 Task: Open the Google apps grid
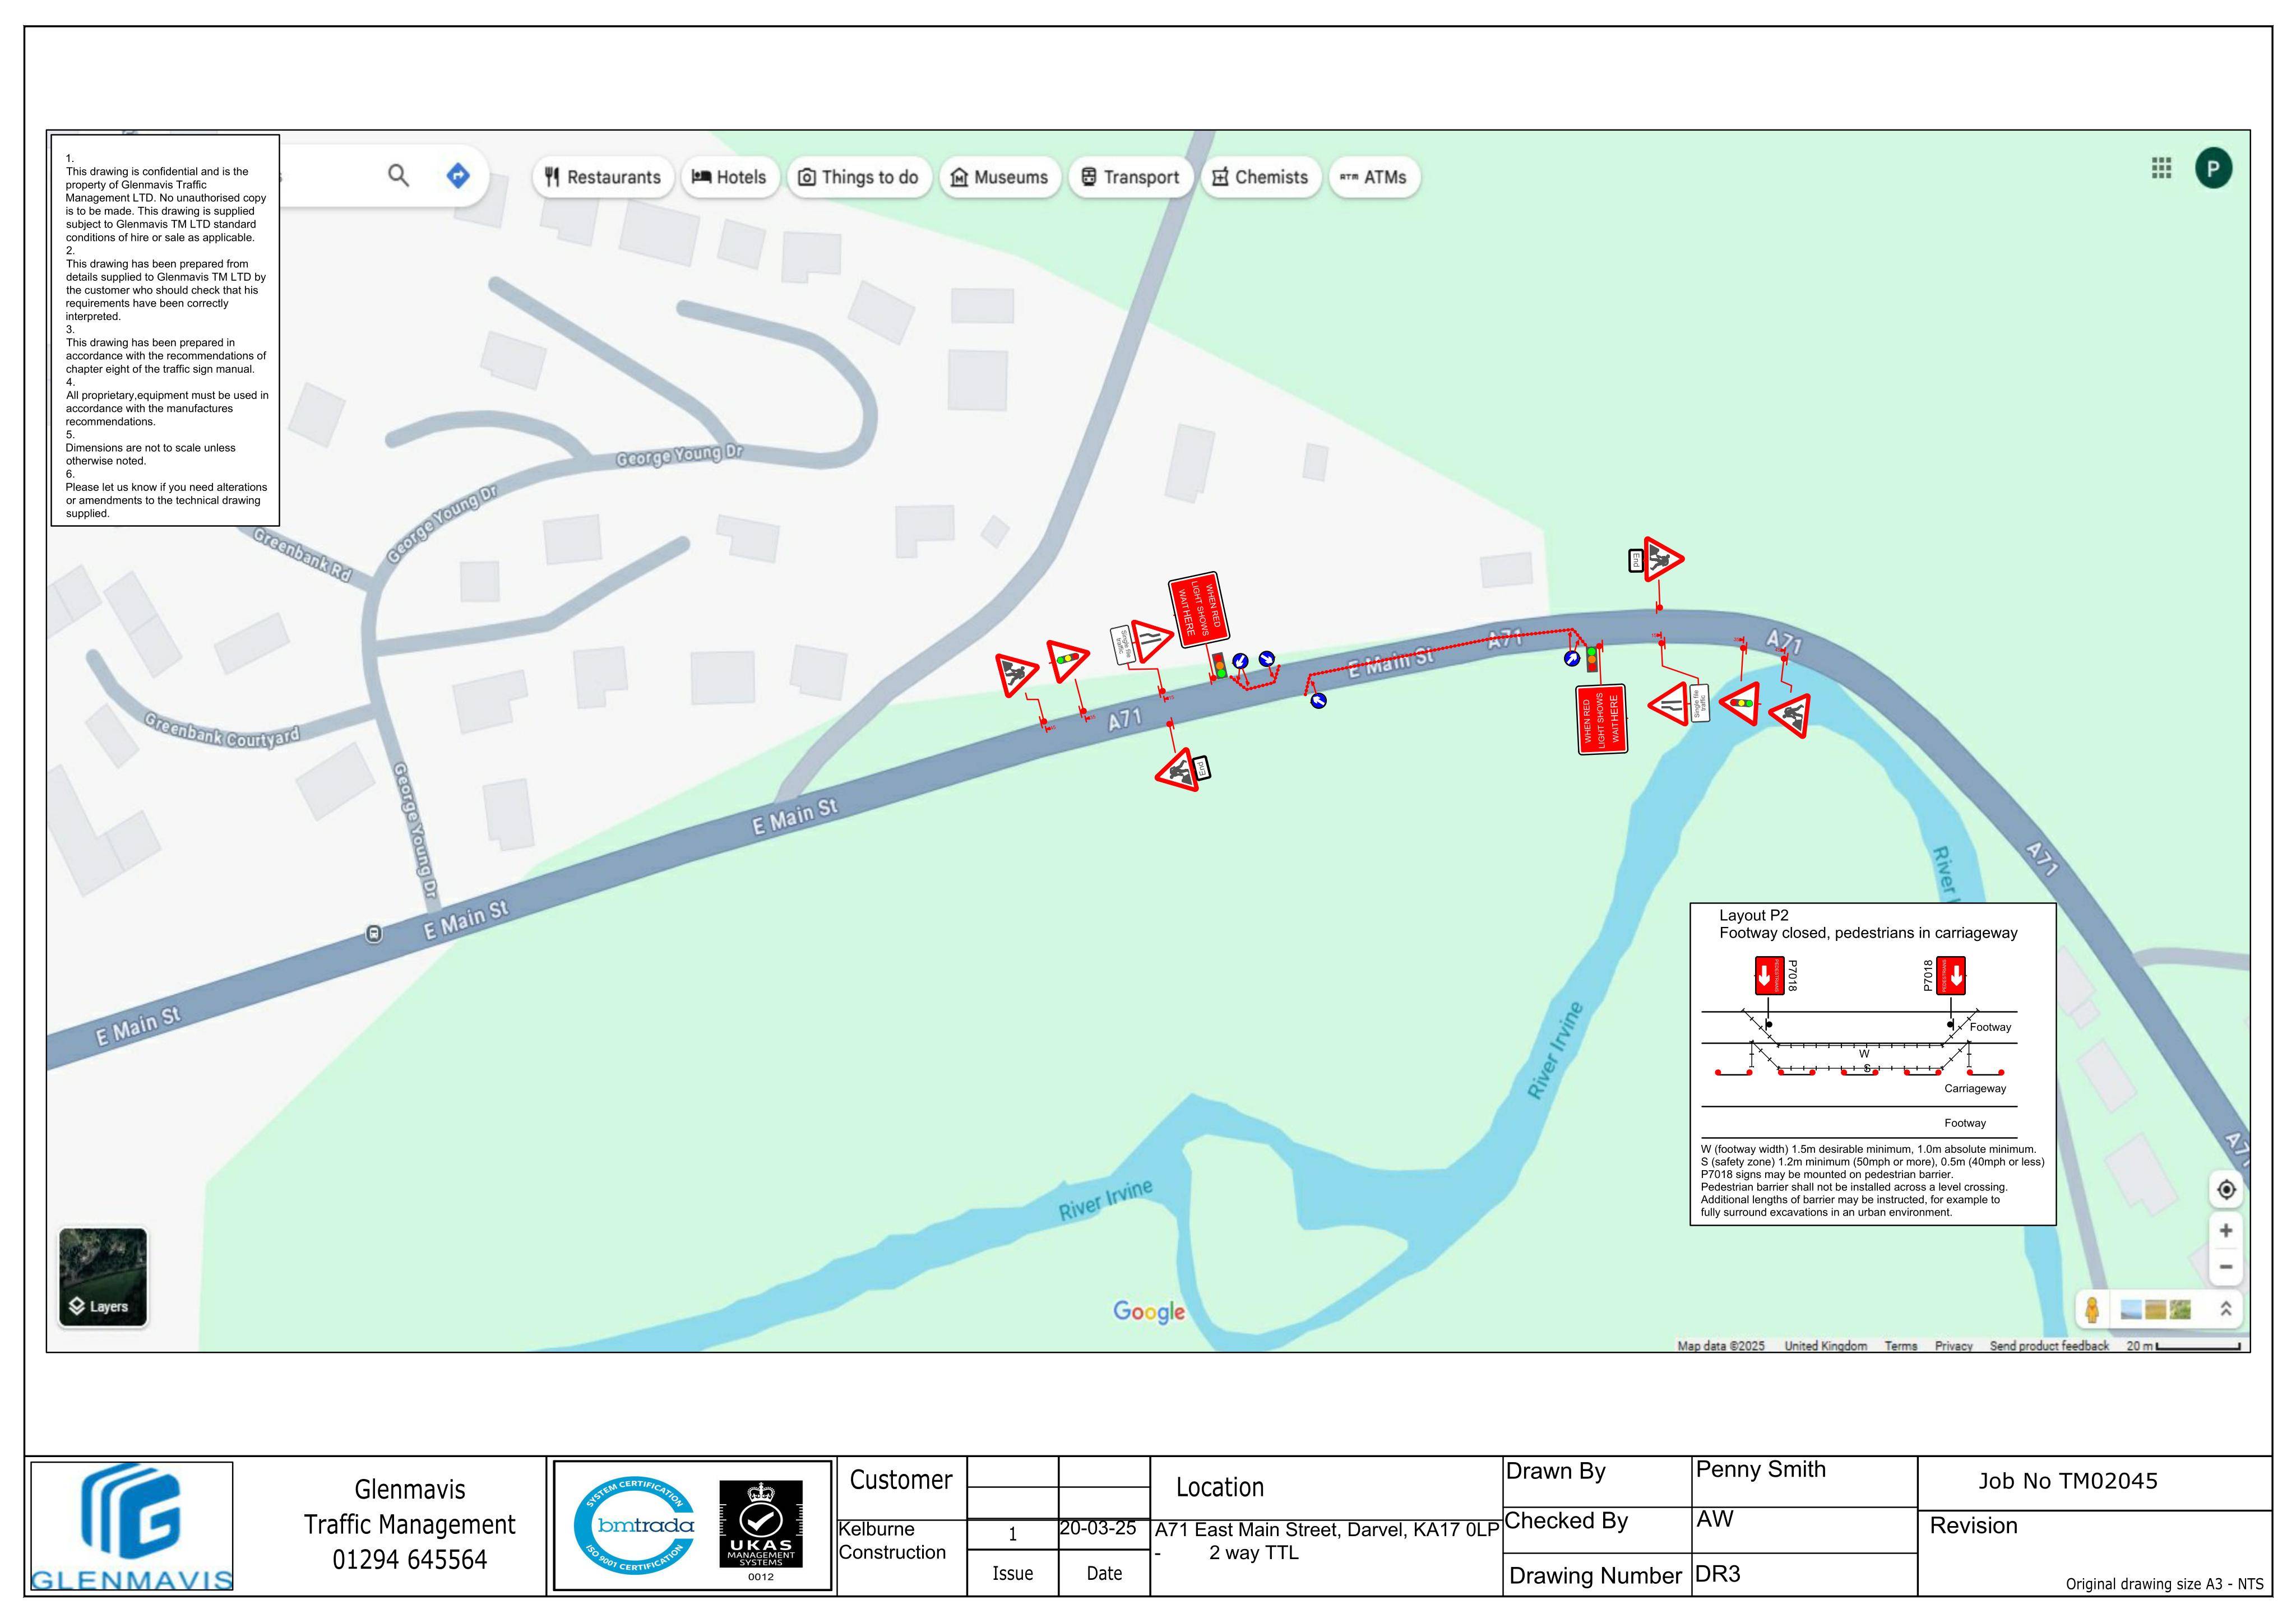pos(2161,168)
